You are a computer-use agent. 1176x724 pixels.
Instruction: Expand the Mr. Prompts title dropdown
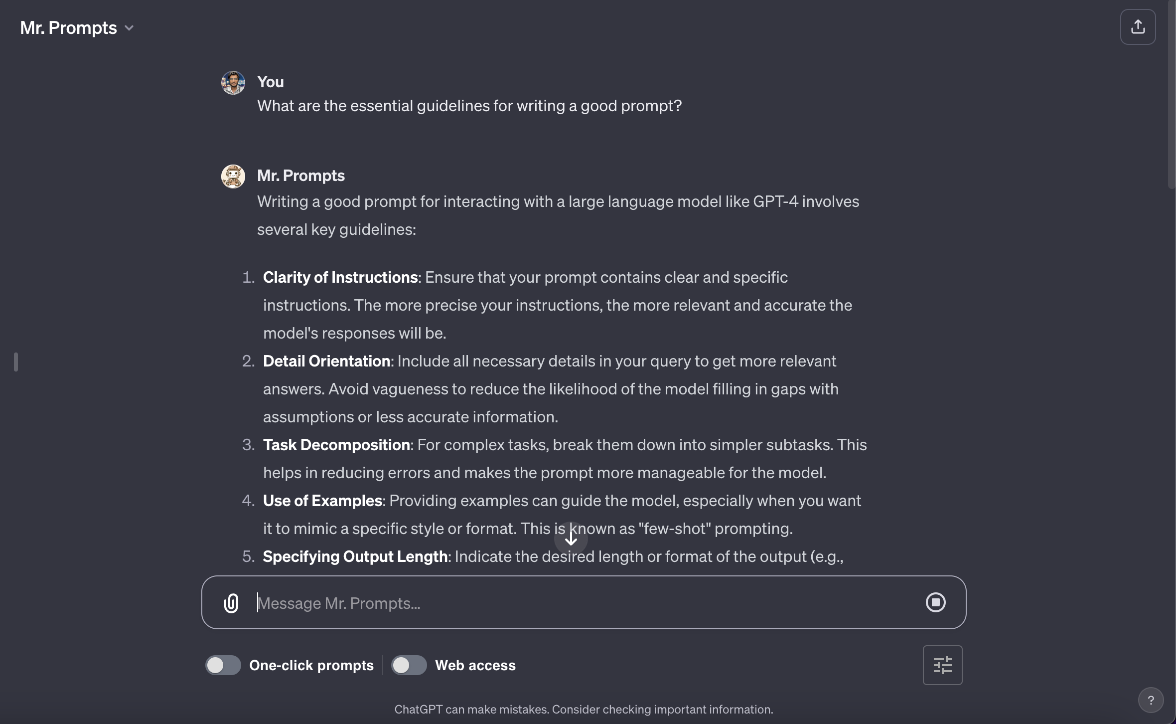[x=69, y=28]
